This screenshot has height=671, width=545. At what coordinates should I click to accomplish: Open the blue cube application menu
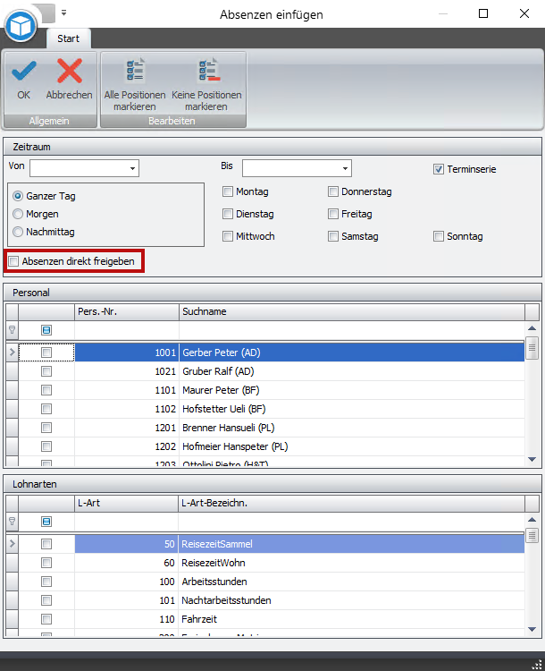pos(20,26)
